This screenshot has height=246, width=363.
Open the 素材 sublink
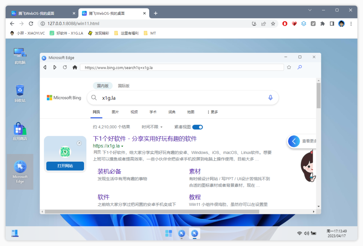click(x=195, y=171)
